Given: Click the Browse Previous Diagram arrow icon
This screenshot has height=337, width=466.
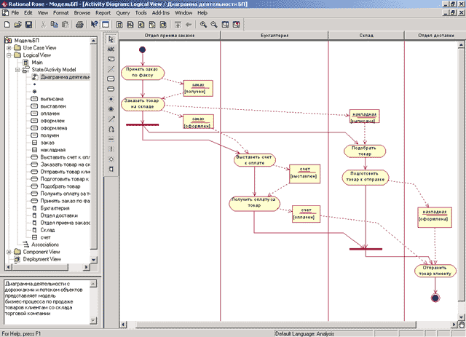Looking at the screenshot, I should pos(189,25).
